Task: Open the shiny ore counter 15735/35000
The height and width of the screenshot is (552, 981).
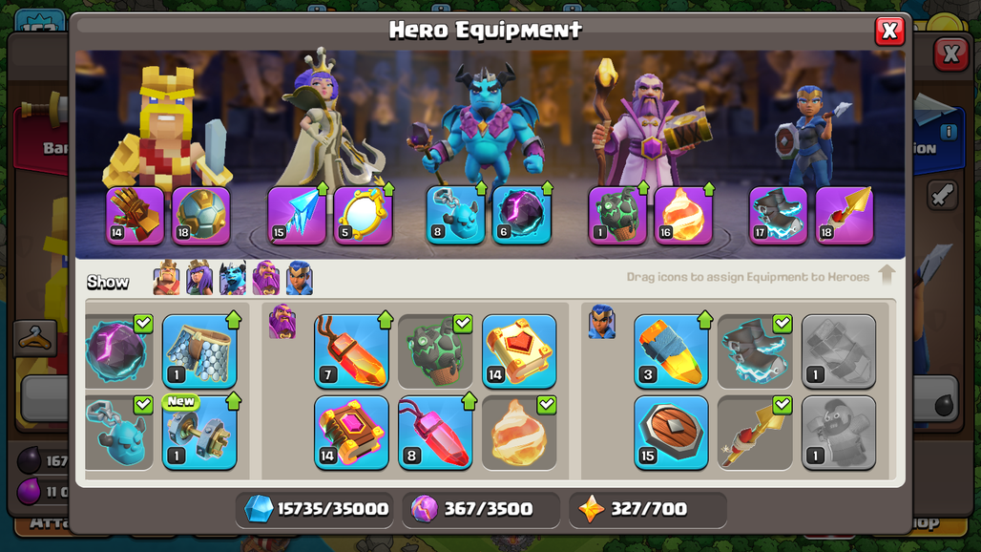Action: 316,509
